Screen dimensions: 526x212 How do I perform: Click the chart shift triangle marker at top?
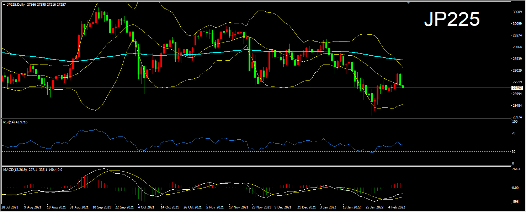pyautogui.click(x=408, y=2)
